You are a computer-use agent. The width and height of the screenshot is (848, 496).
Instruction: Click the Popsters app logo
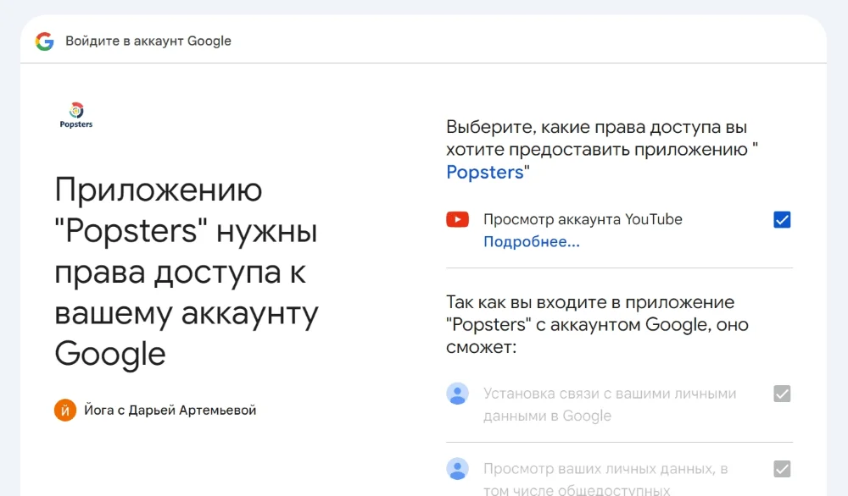pos(76,111)
